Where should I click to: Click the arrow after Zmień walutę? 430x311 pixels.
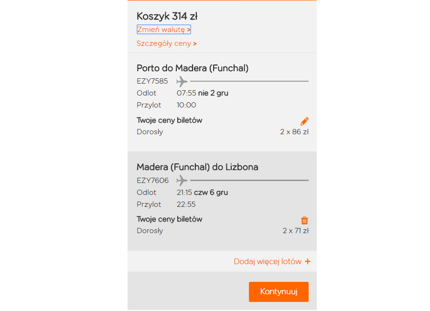click(189, 30)
